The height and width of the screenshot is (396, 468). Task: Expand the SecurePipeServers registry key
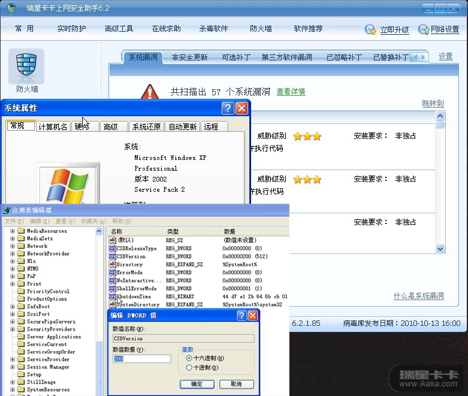click(x=13, y=321)
